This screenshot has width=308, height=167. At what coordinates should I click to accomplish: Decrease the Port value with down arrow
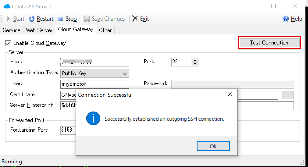195,63
